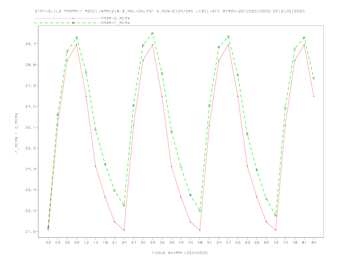
Task: Click x-axis tick label 09
Action: tap(76, 242)
